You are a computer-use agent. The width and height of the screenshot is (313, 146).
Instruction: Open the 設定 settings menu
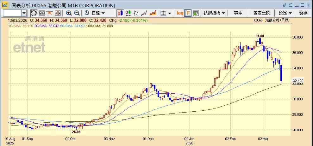(x=285, y=13)
